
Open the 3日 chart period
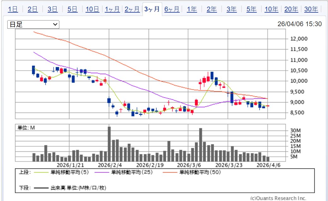(52, 9)
